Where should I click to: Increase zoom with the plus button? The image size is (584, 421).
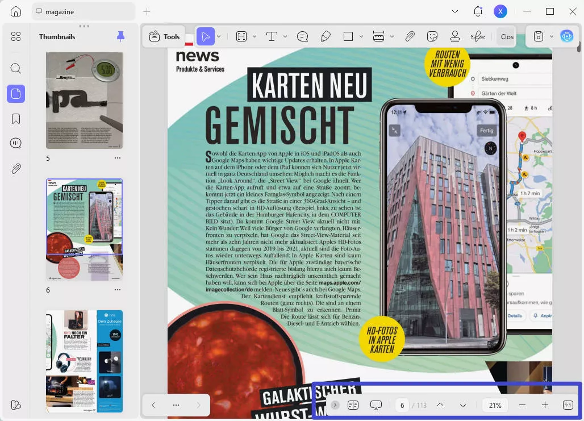(x=545, y=405)
